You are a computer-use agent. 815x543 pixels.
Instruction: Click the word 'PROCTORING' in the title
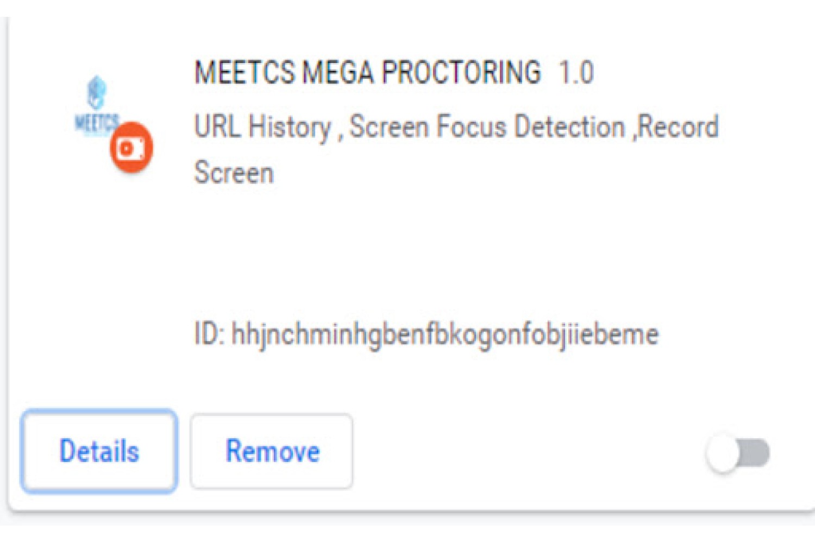(461, 72)
